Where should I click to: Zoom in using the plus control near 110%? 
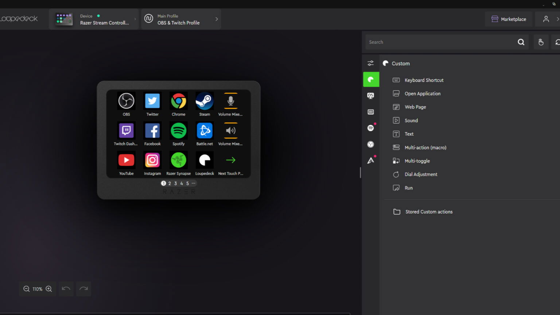pyautogui.click(x=48, y=289)
